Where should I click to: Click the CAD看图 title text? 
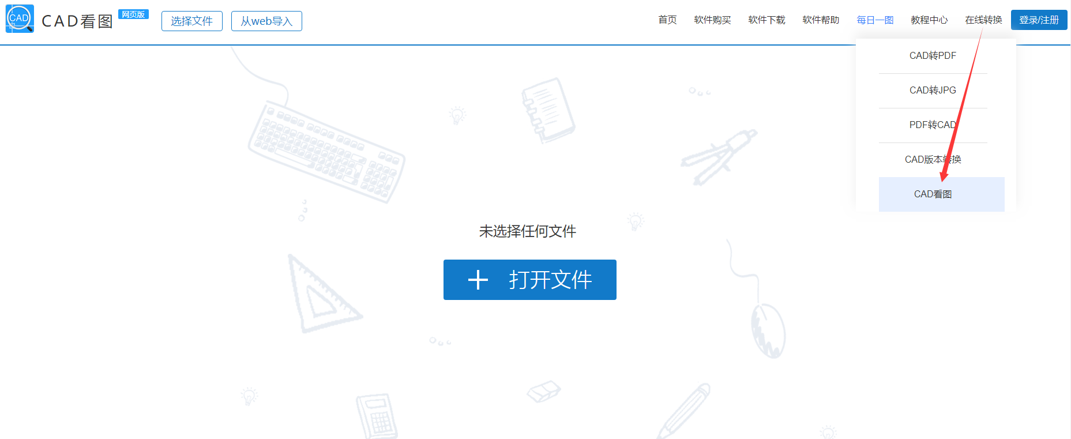pyautogui.click(x=77, y=21)
